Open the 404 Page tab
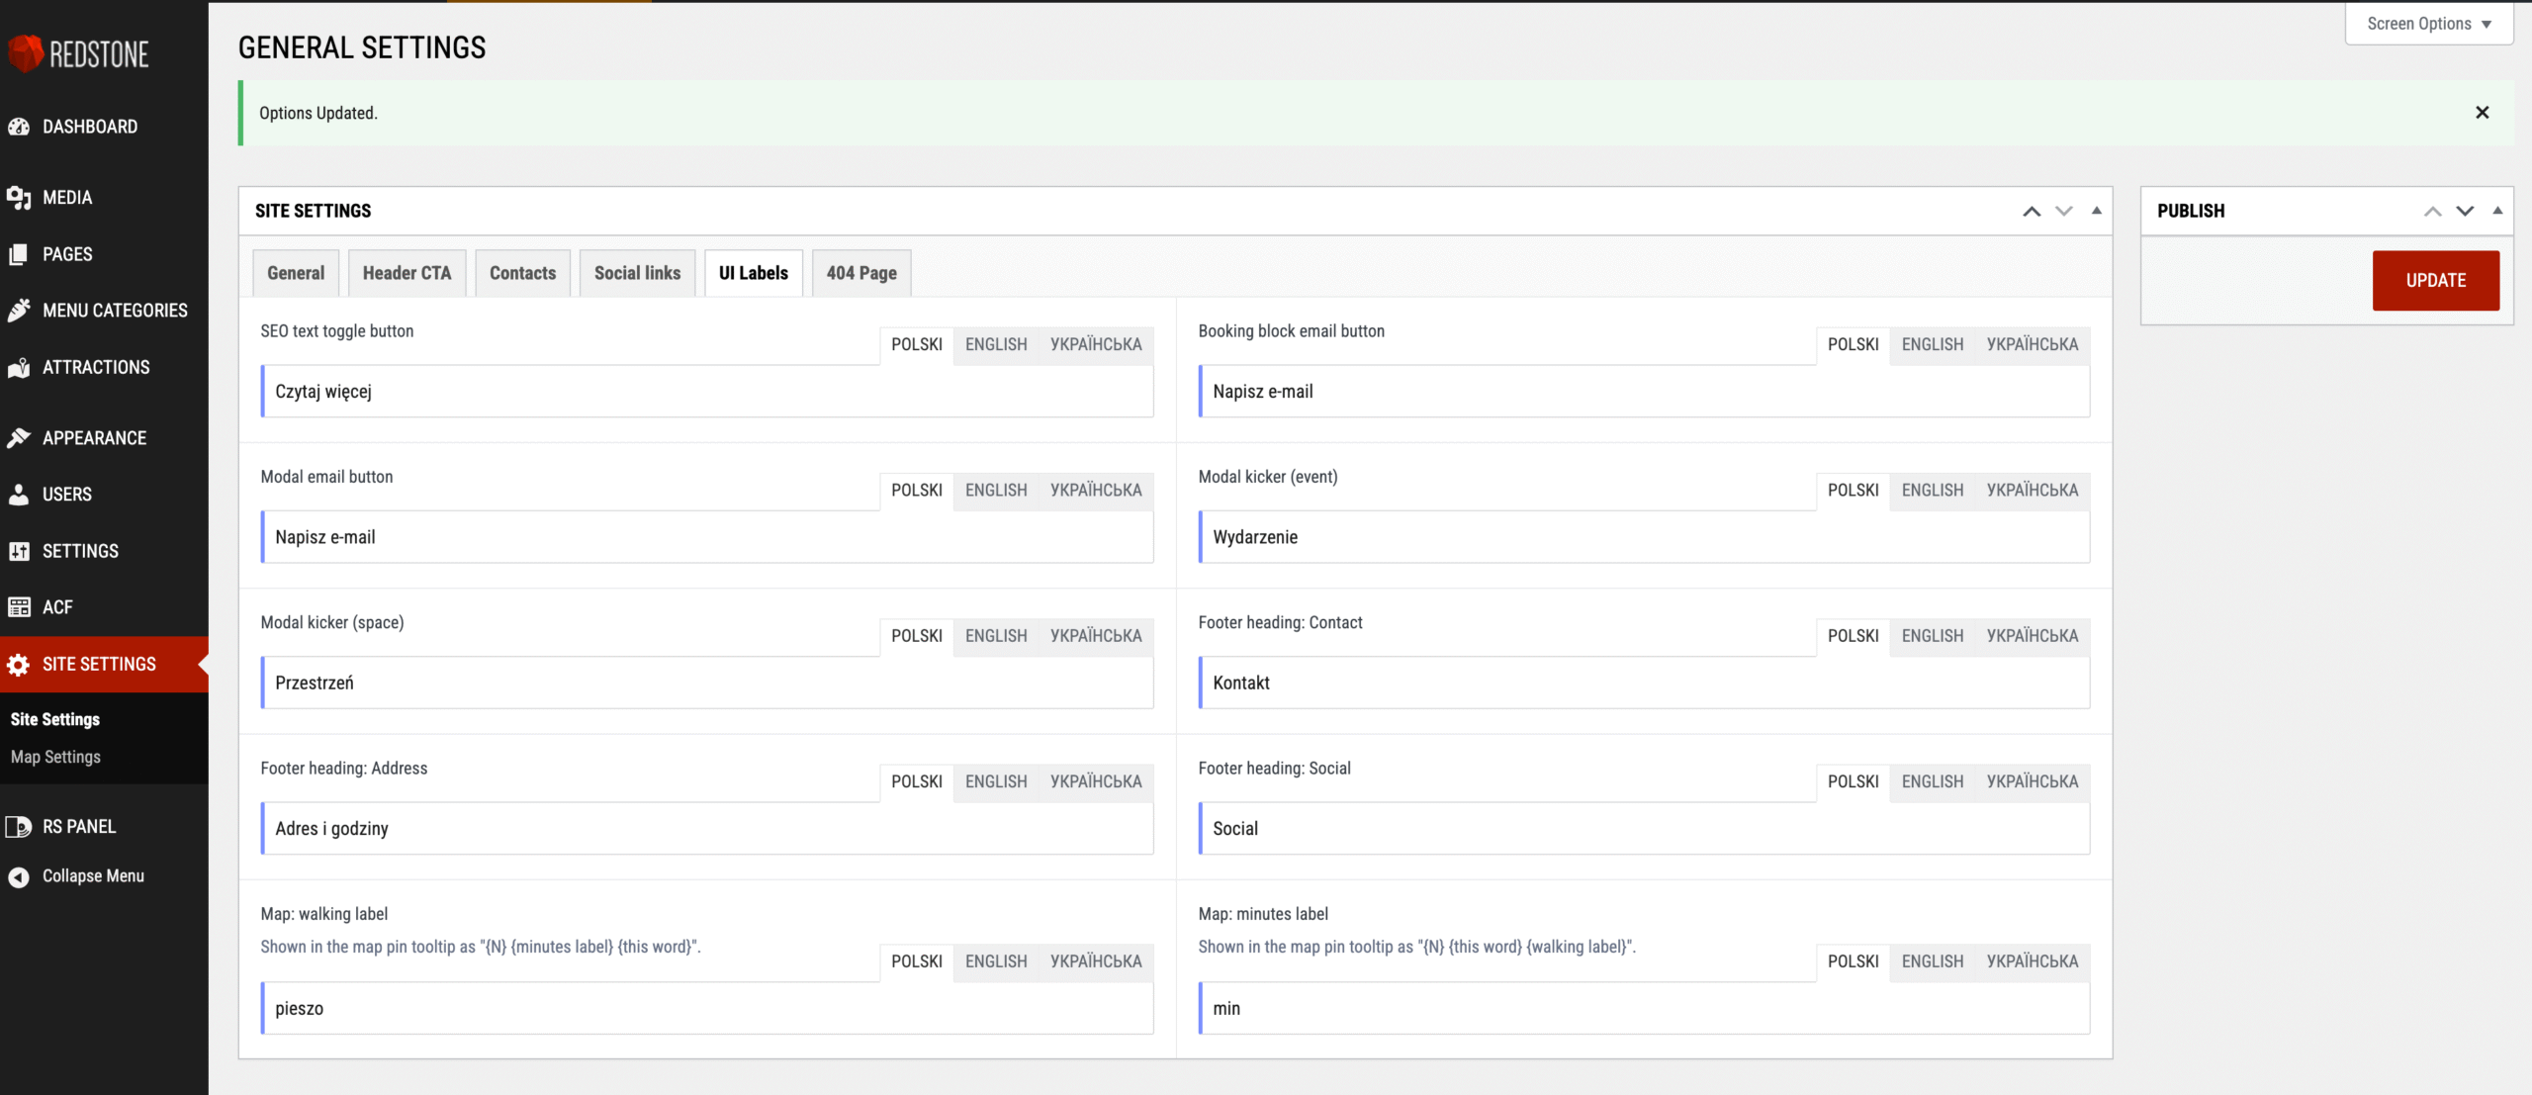 click(861, 273)
